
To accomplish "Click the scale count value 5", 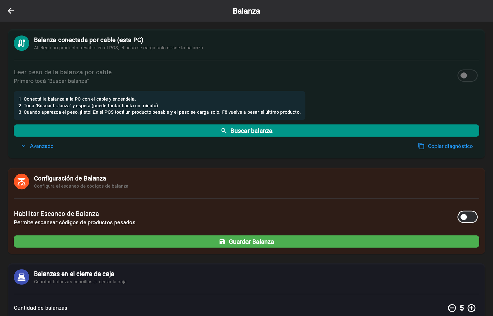I will [462, 308].
